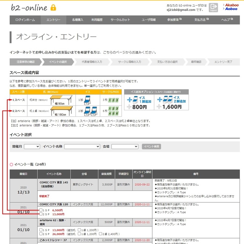Click the 180cm full-desk illustration

(x=62, y=111)
